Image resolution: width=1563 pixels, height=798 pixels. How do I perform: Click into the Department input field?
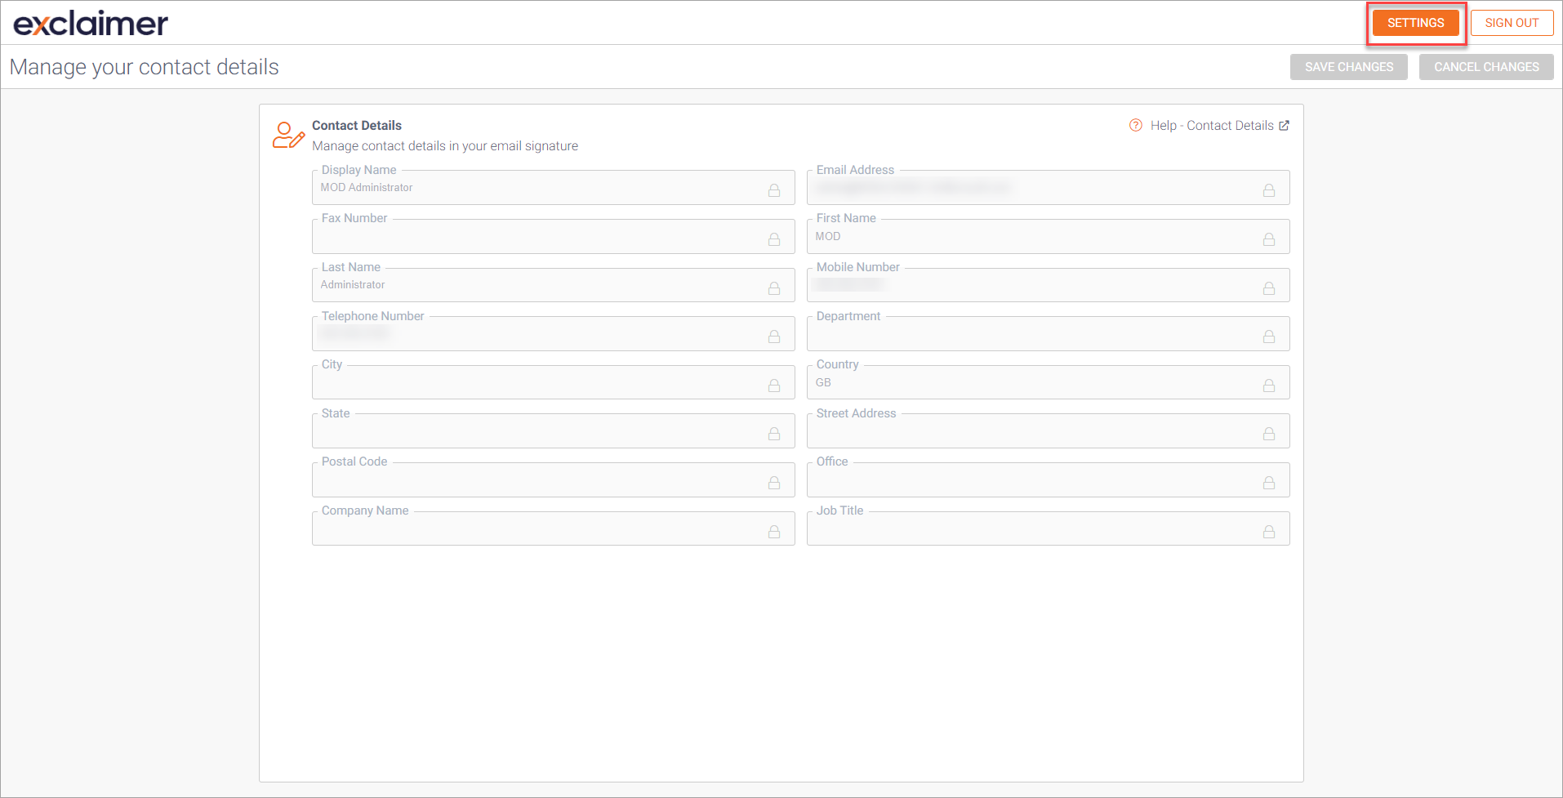pos(1029,336)
